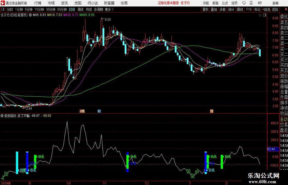
Task: Switch to the 周线 weekly period
Action: click(x=80, y=9)
